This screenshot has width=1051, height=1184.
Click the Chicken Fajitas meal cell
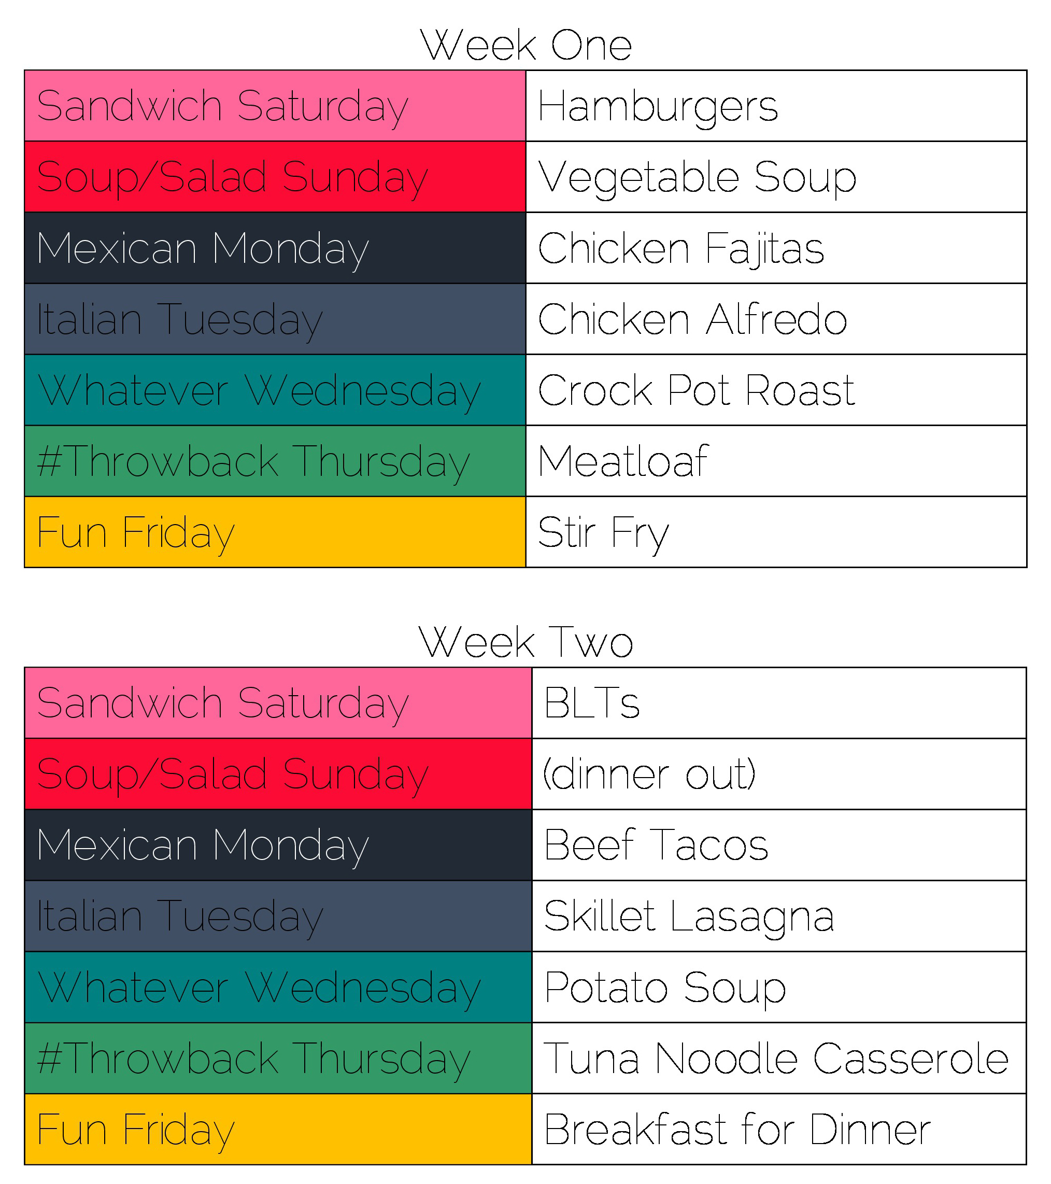pos(775,248)
